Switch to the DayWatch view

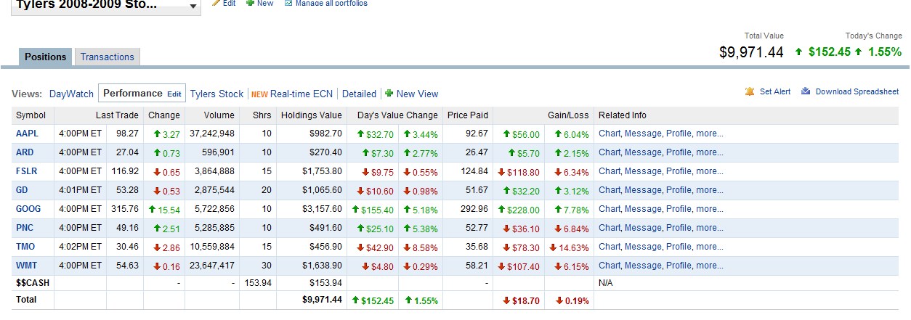coord(71,94)
